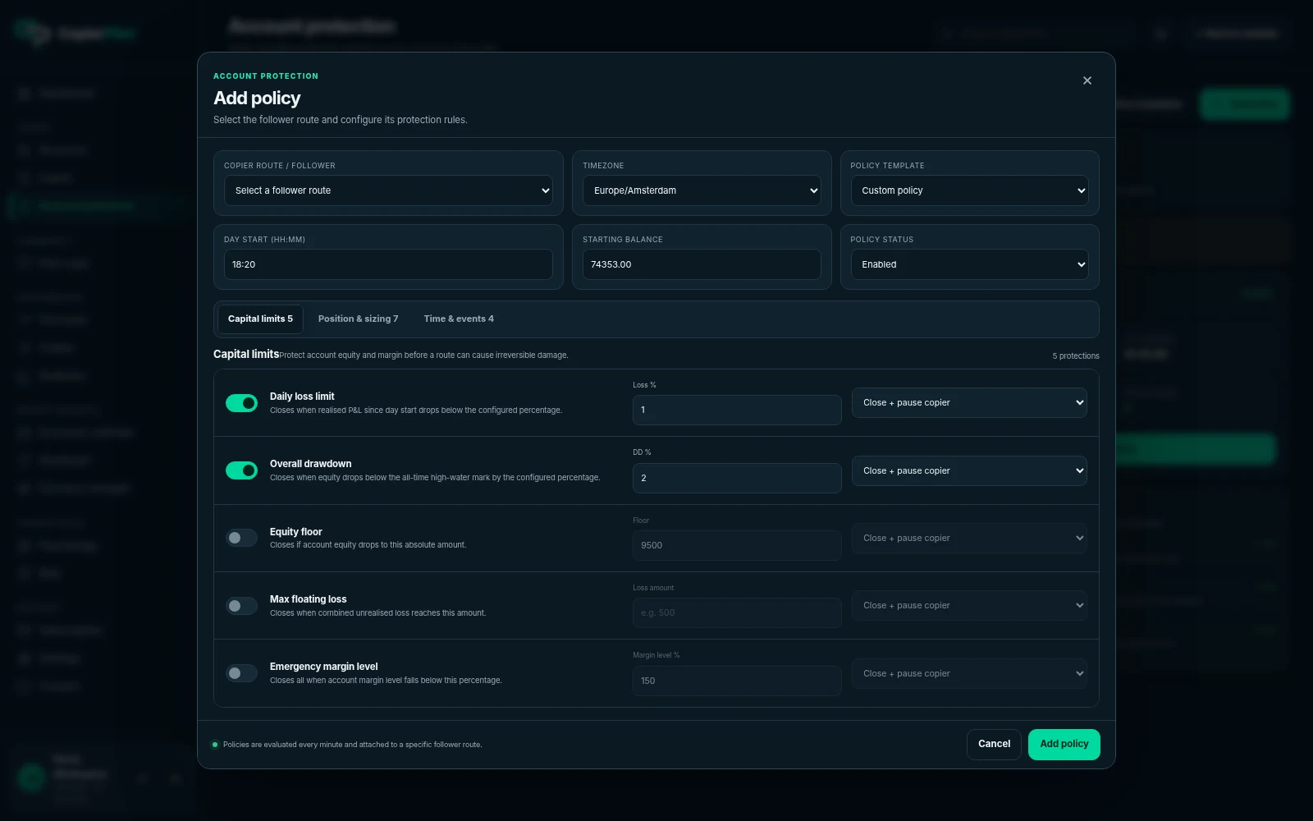The width and height of the screenshot is (1313, 821).
Task: Click the Loss amount input field
Action: [737, 612]
